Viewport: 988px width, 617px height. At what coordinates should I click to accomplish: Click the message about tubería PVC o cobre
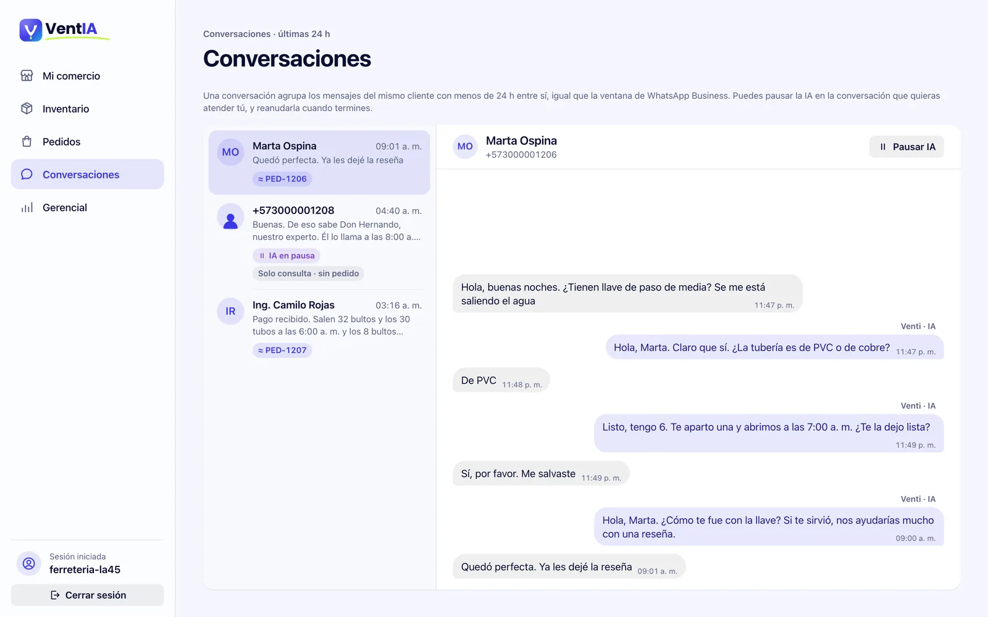[x=774, y=347]
